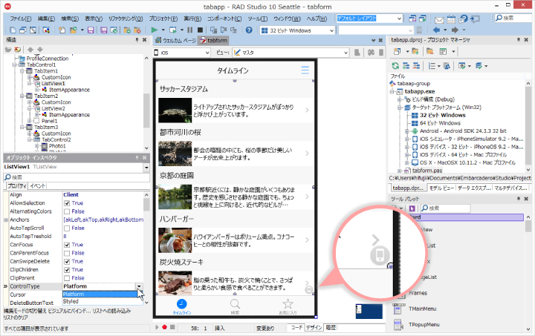Open the ControlType property dropdown arrow

tap(139, 286)
